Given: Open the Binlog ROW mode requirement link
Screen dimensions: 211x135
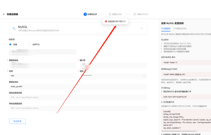Looking at the screenshot, I should click(177, 46).
